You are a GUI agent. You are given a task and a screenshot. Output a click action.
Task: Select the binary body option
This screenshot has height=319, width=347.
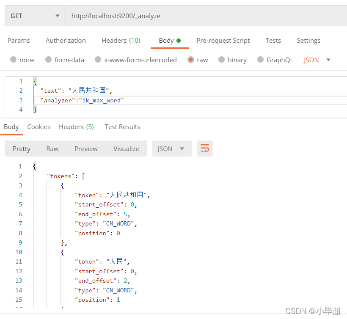pos(221,60)
